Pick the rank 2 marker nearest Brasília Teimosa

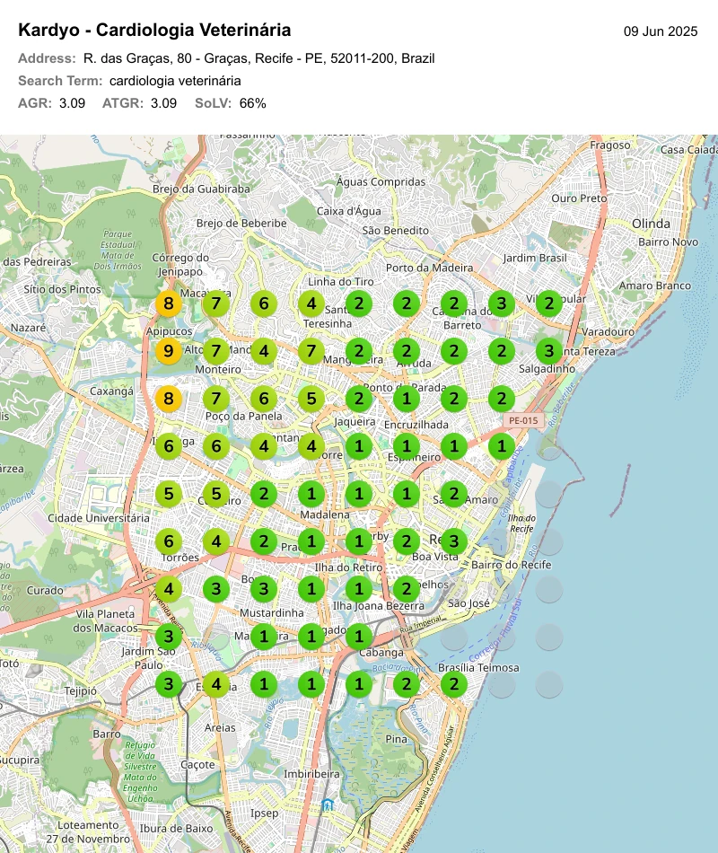pos(453,684)
